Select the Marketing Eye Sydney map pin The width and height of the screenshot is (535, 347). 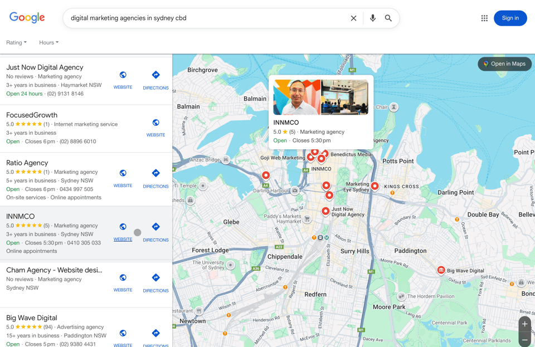pyautogui.click(x=374, y=186)
